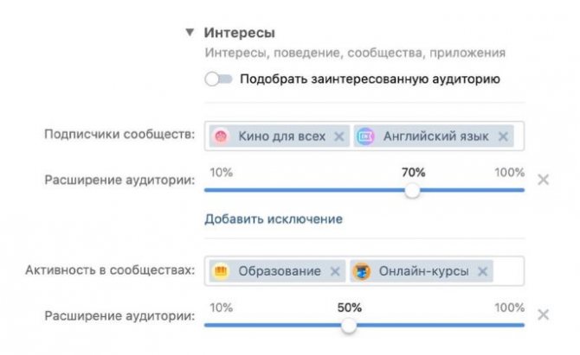This screenshot has height=355, width=580.
Task: Select the Английский язык tag label
Action: pos(435,136)
